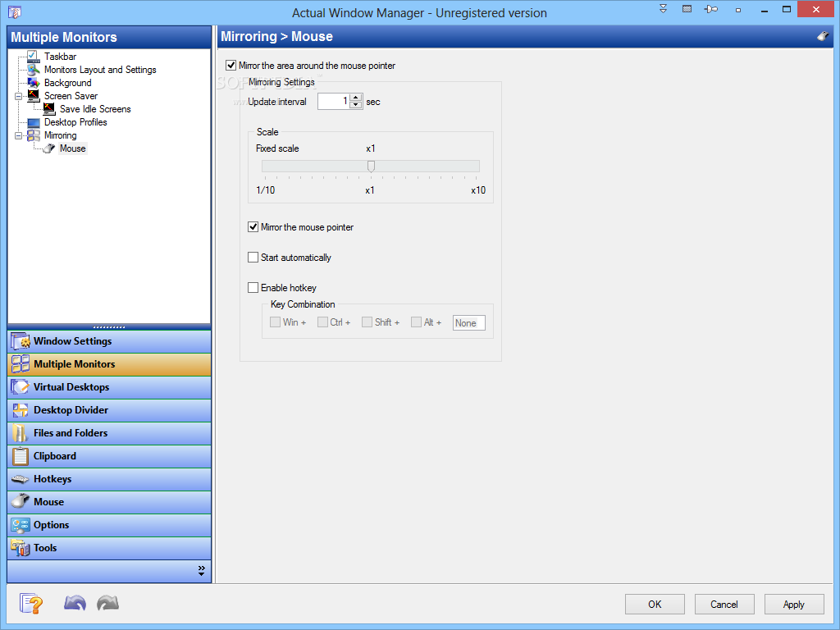The image size is (840, 630).
Task: Select Desktop Profiles in the tree
Action: click(75, 122)
